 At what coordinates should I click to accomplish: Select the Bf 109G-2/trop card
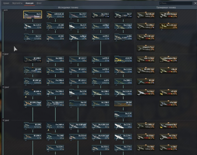(33, 103)
